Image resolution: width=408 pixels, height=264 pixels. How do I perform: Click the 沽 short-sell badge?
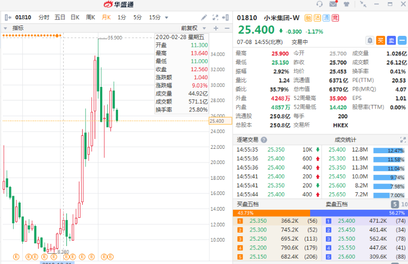coord(317,18)
